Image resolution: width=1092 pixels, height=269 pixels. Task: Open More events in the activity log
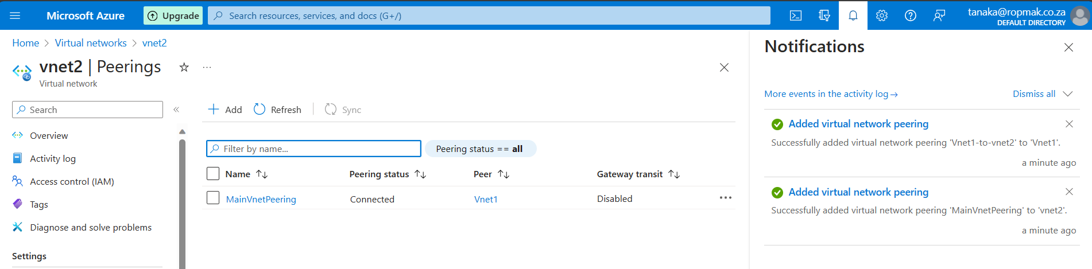pyautogui.click(x=831, y=94)
